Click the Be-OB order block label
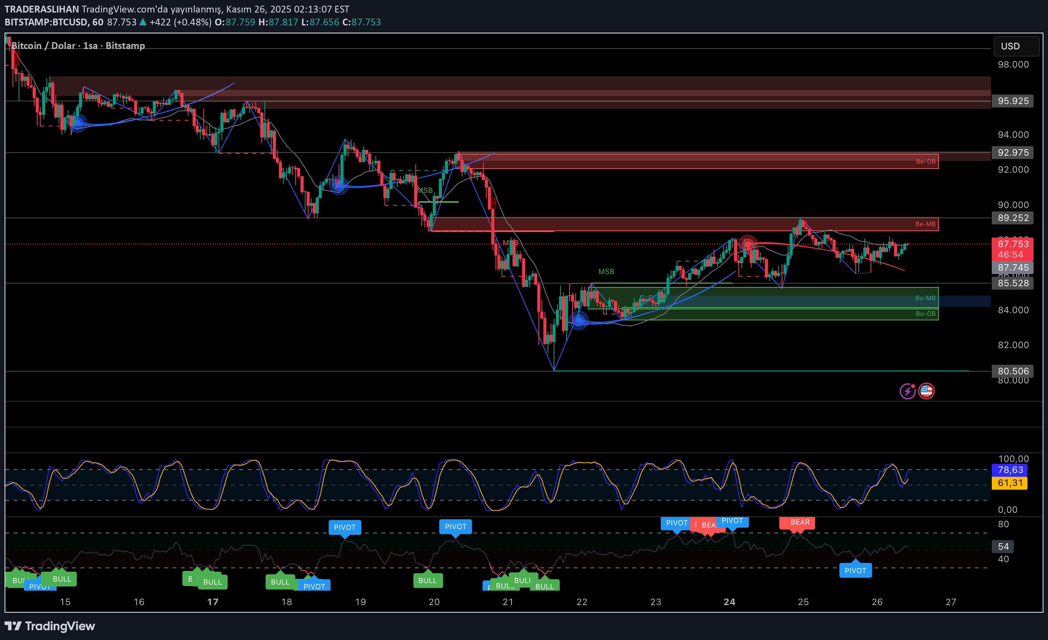 (925, 161)
